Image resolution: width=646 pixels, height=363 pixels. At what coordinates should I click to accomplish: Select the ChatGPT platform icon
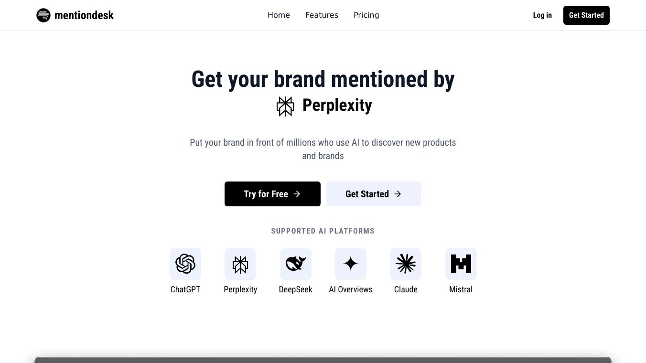(185, 264)
